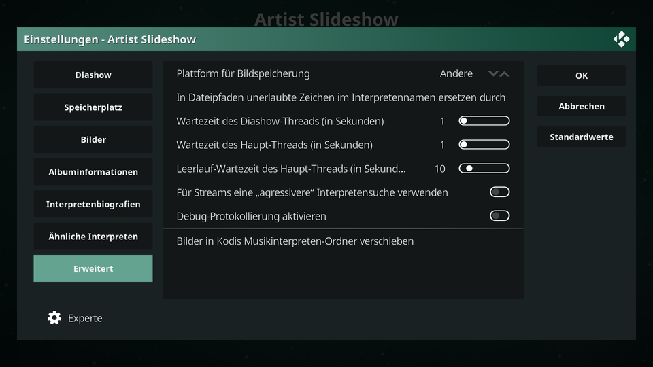Image resolution: width=653 pixels, height=367 pixels.
Task: Select the Albuminformationen category
Action: click(93, 172)
